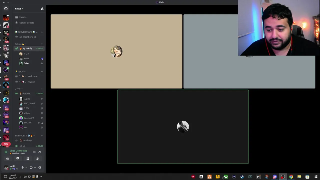The height and width of the screenshot is (180, 320).
Task: Toggle screen share in voice panel
Action: pos(18,158)
